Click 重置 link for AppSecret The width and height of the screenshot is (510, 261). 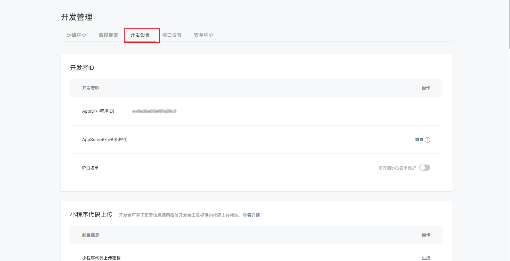pos(419,140)
